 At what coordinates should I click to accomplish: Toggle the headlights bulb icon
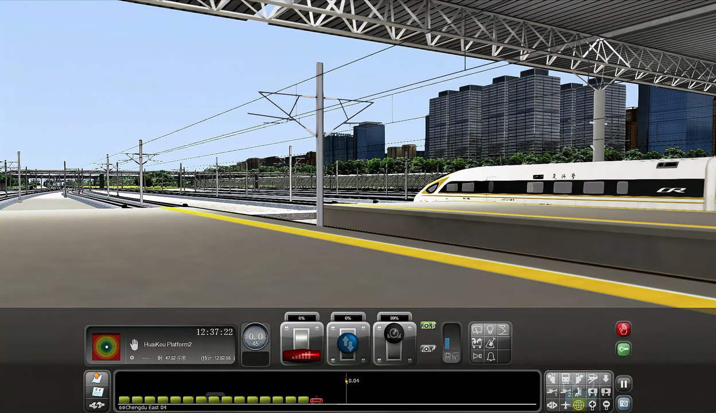(x=490, y=329)
